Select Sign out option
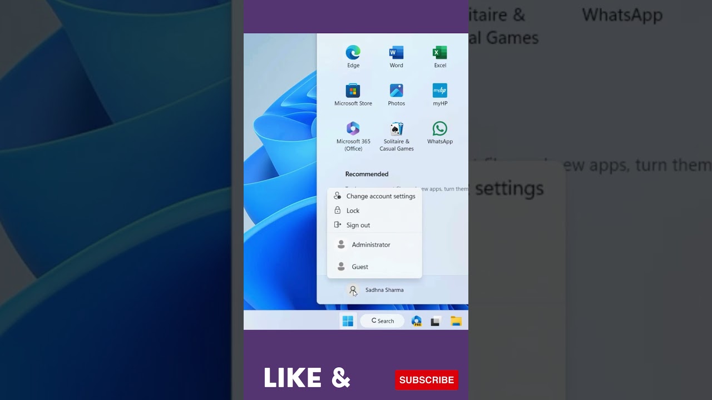Viewport: 712px width, 400px height. point(374,225)
